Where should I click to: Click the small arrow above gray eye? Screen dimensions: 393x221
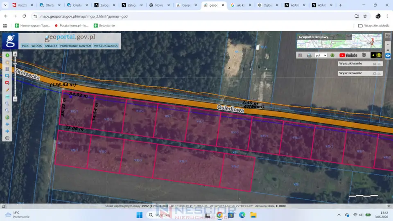388,45
